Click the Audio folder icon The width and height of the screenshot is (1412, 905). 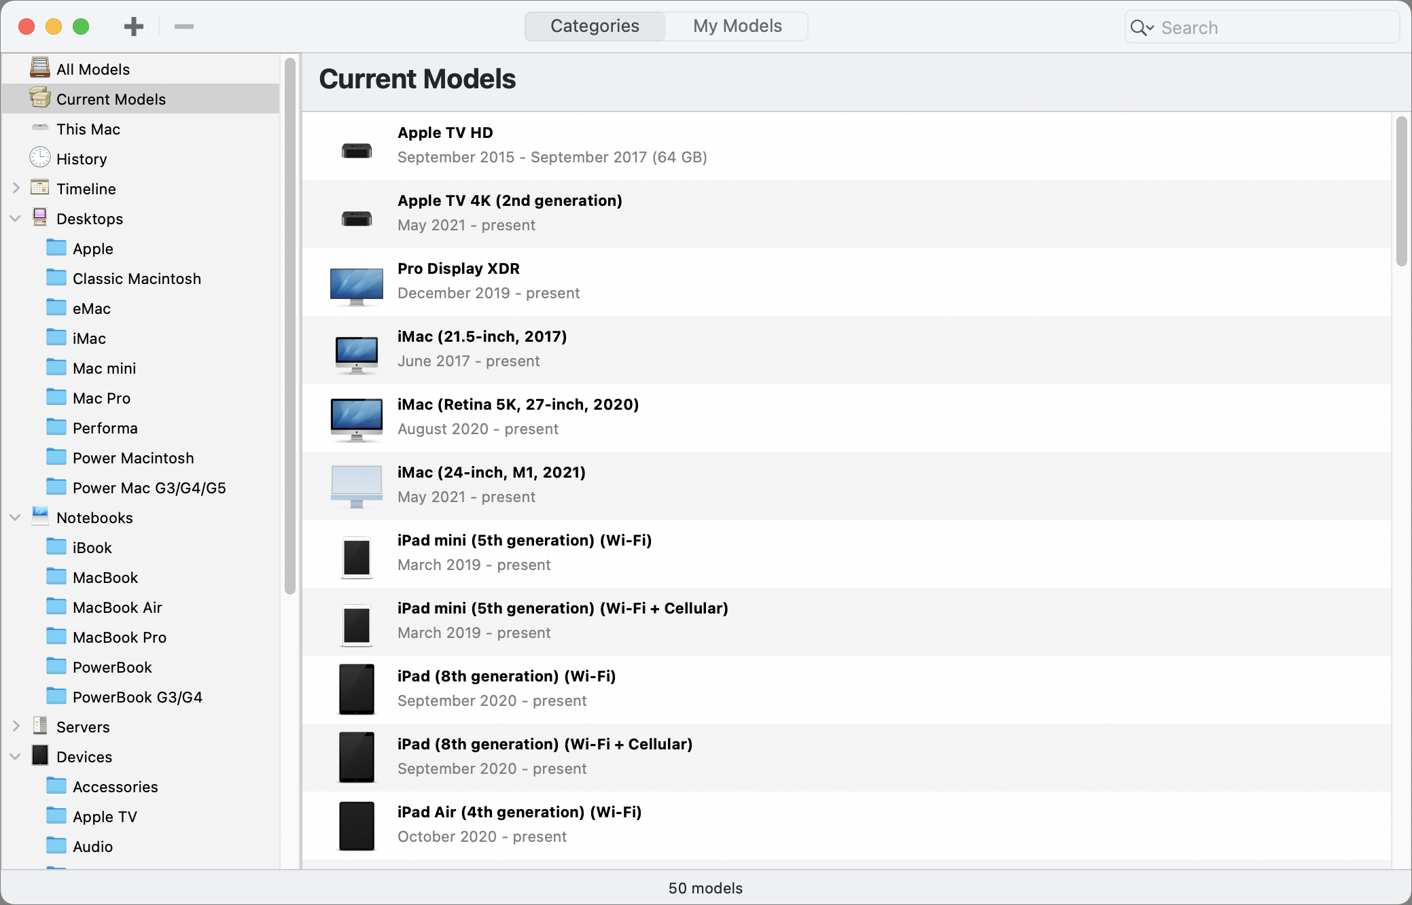[56, 846]
